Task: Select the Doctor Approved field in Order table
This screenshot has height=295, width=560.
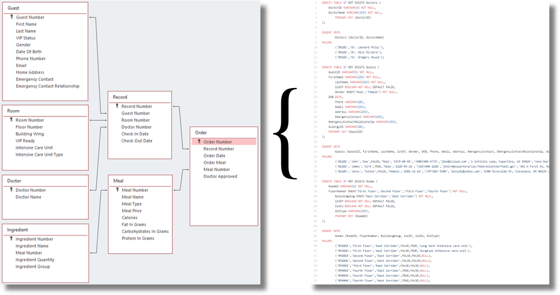Action: coord(220,176)
